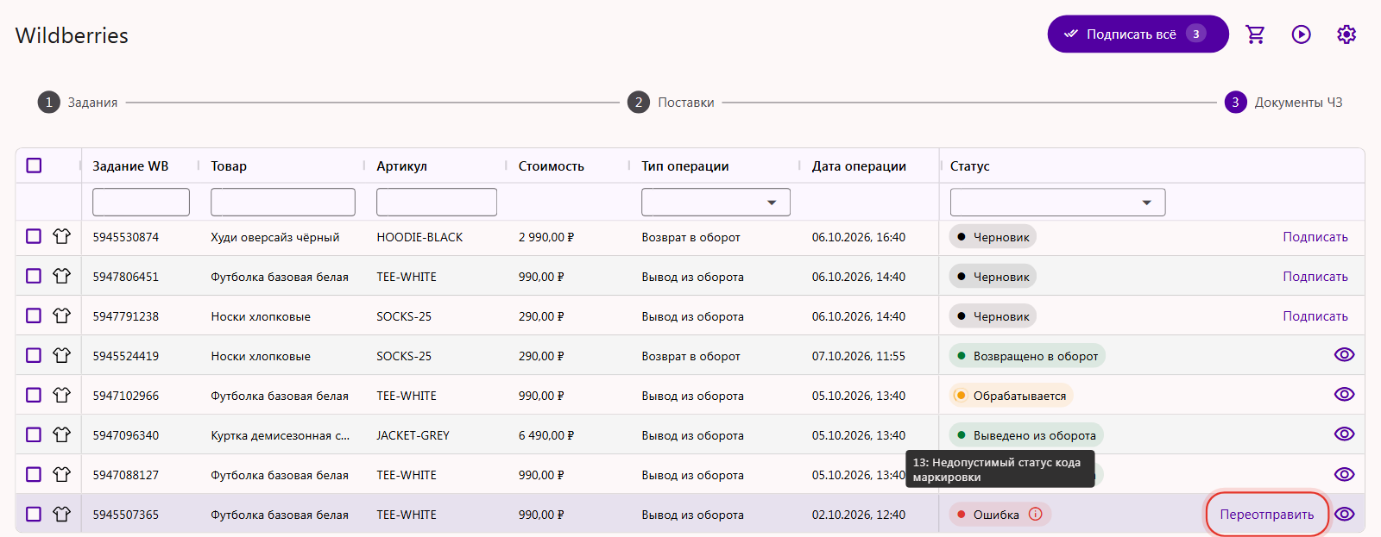
Task: View details of task 5947102966 via eye icon
Action: [1345, 395]
